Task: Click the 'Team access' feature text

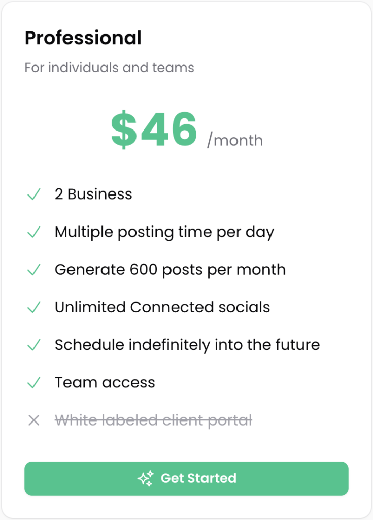Action: point(105,383)
